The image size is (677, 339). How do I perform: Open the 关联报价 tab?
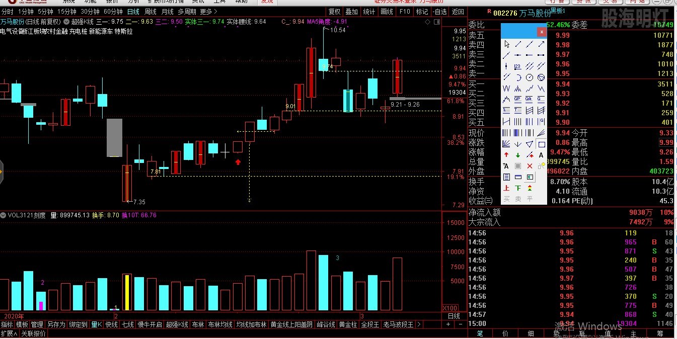tap(34, 333)
